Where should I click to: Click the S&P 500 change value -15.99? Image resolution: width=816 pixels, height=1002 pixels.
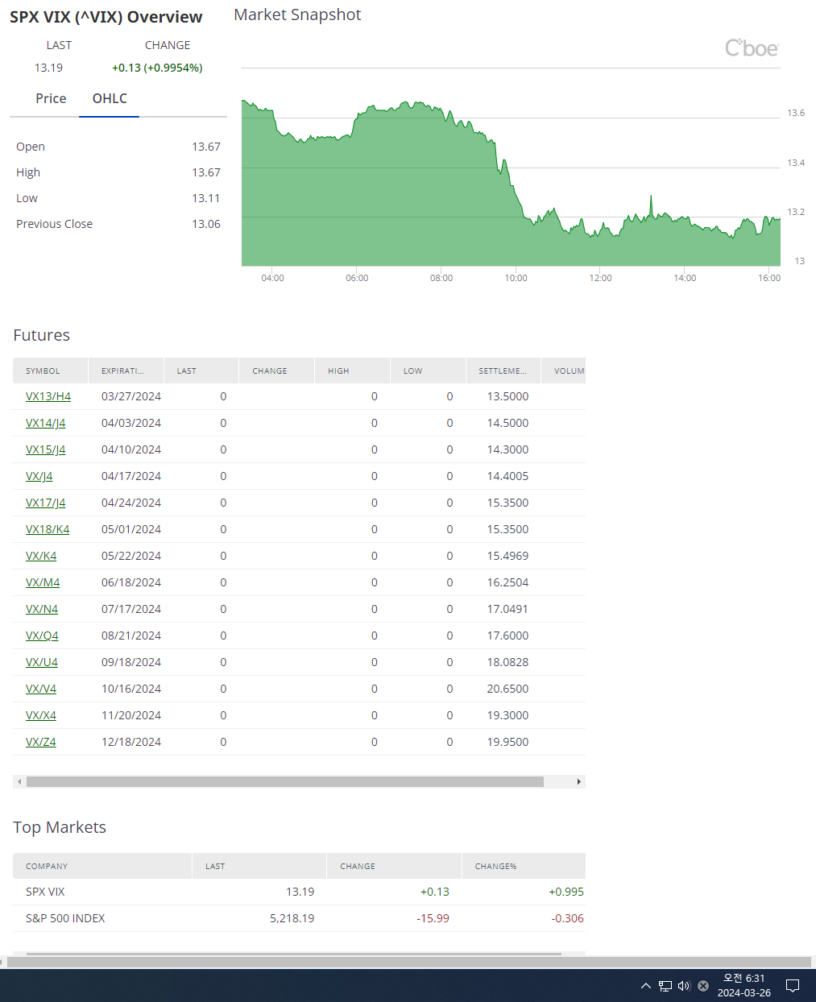tap(433, 918)
